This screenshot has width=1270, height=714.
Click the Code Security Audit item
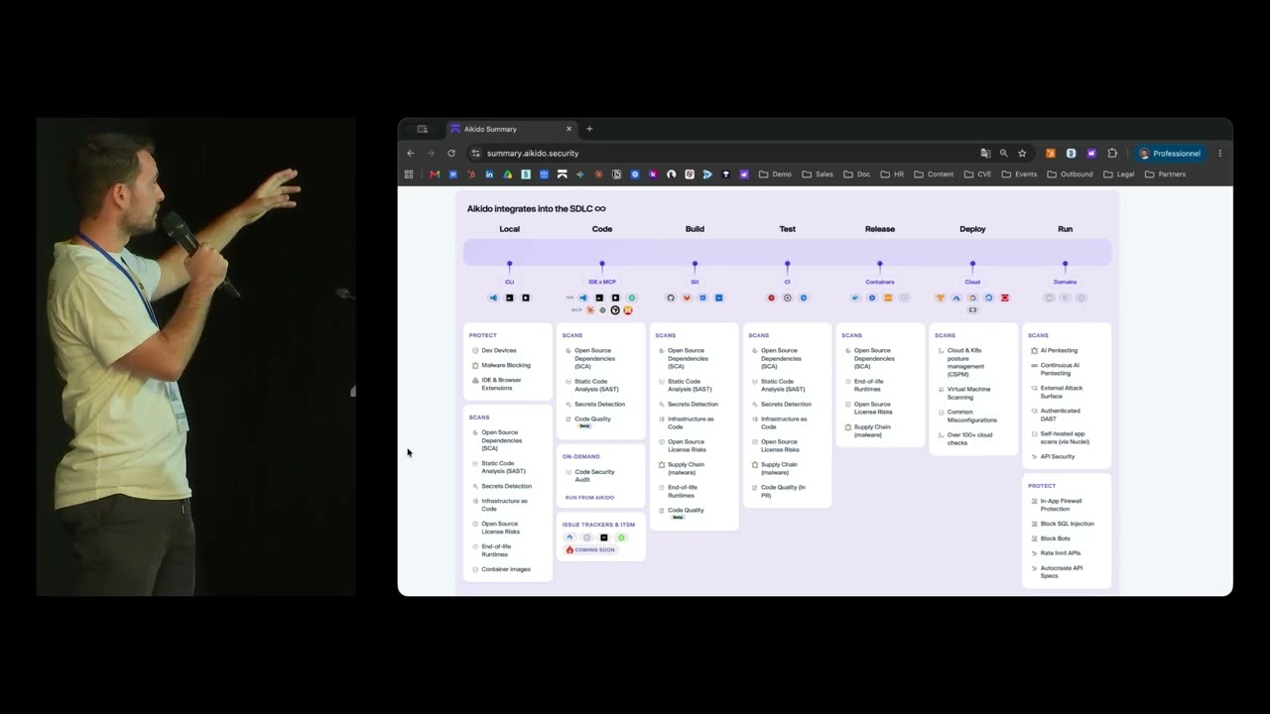595,476
